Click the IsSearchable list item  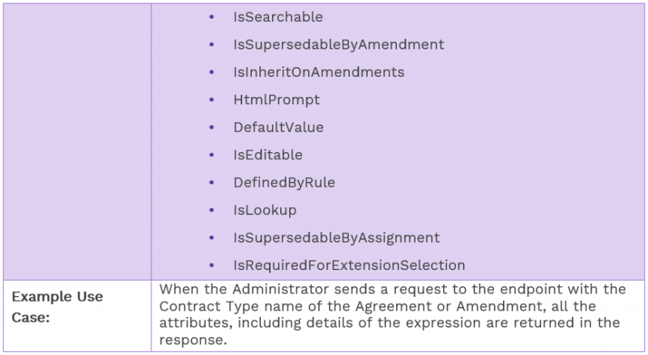tap(277, 17)
